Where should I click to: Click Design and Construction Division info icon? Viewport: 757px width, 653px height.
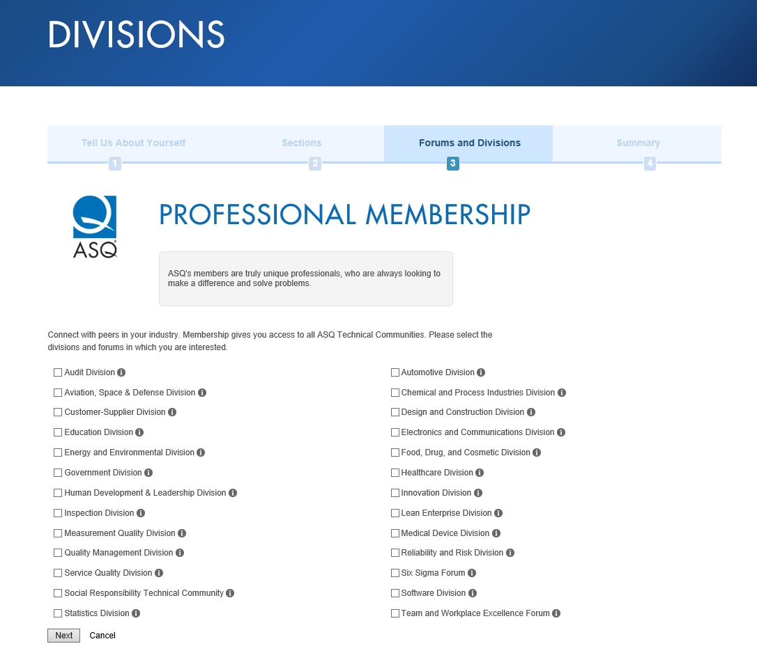pos(530,412)
